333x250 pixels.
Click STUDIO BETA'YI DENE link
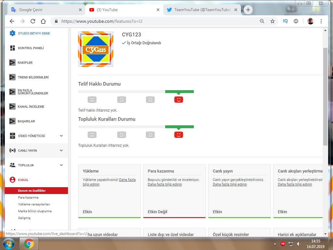34,34
